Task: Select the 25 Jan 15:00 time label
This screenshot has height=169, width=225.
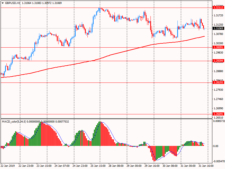Action: coord(98,166)
